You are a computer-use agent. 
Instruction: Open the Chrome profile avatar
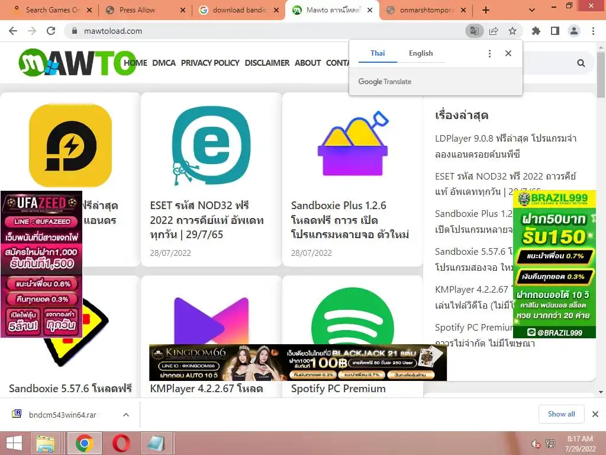point(574,31)
